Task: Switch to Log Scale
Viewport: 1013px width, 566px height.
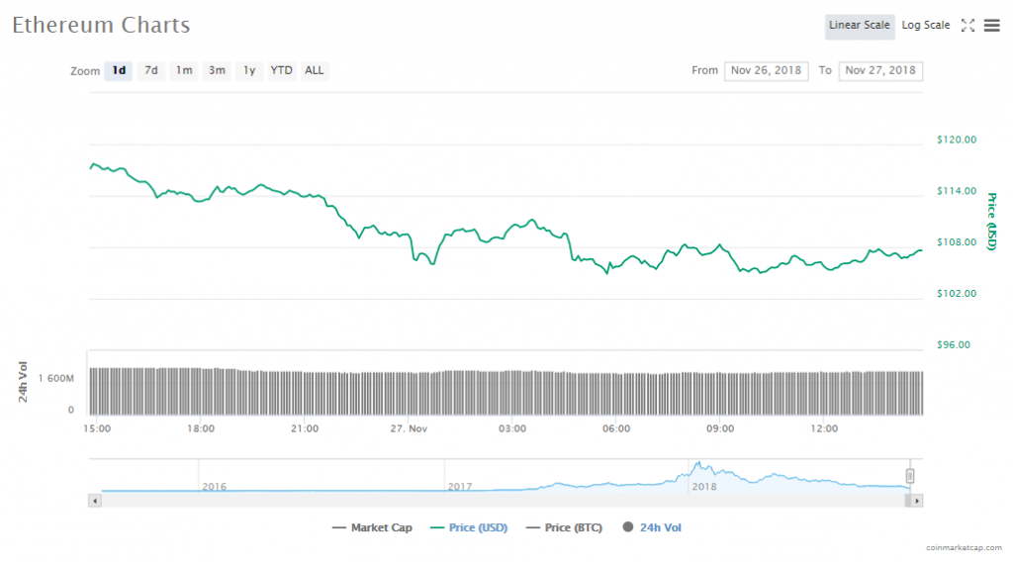Action: [925, 26]
